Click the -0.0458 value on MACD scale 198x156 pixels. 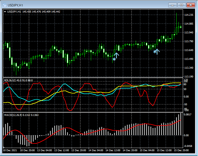(188, 146)
